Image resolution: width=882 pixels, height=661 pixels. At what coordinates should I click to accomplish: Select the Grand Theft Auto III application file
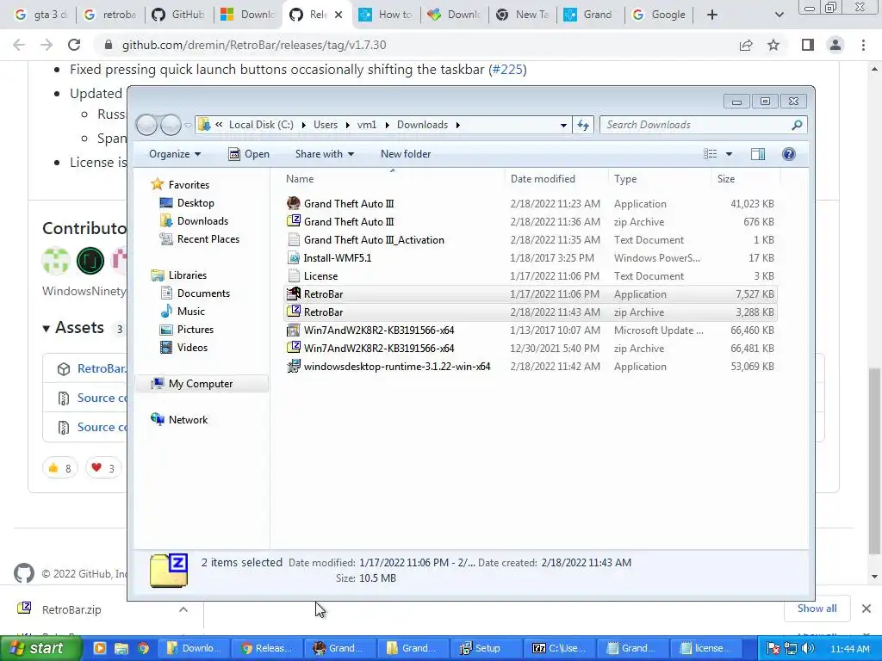(x=530, y=203)
